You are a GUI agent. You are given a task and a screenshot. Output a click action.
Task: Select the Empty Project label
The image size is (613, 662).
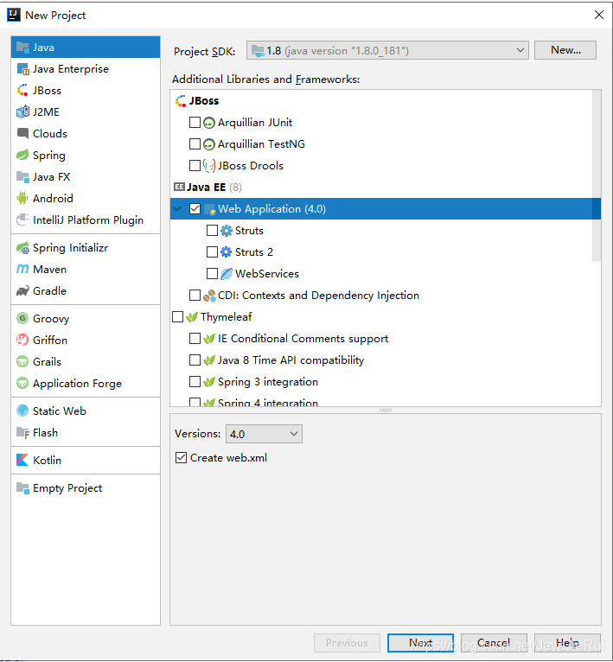67,487
